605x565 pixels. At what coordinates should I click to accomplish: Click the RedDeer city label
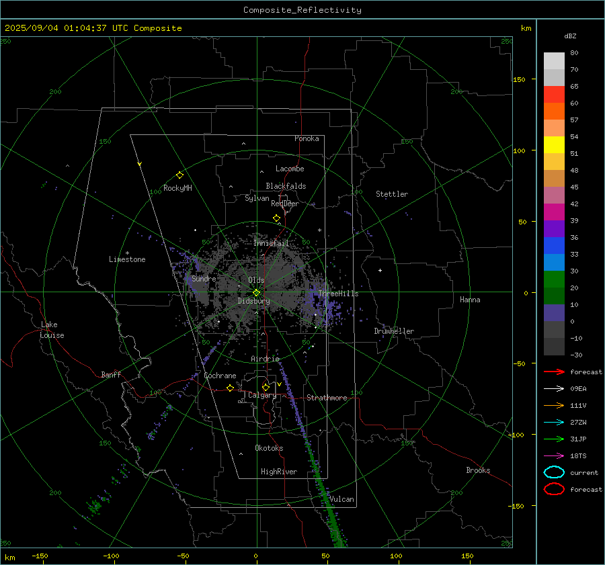click(x=285, y=204)
